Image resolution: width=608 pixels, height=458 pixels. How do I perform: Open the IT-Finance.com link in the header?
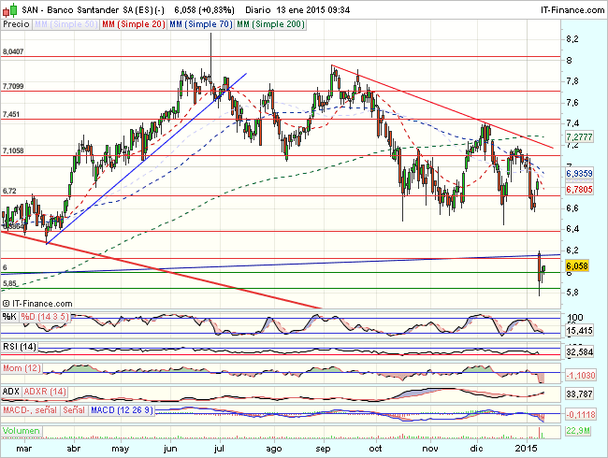(x=572, y=10)
